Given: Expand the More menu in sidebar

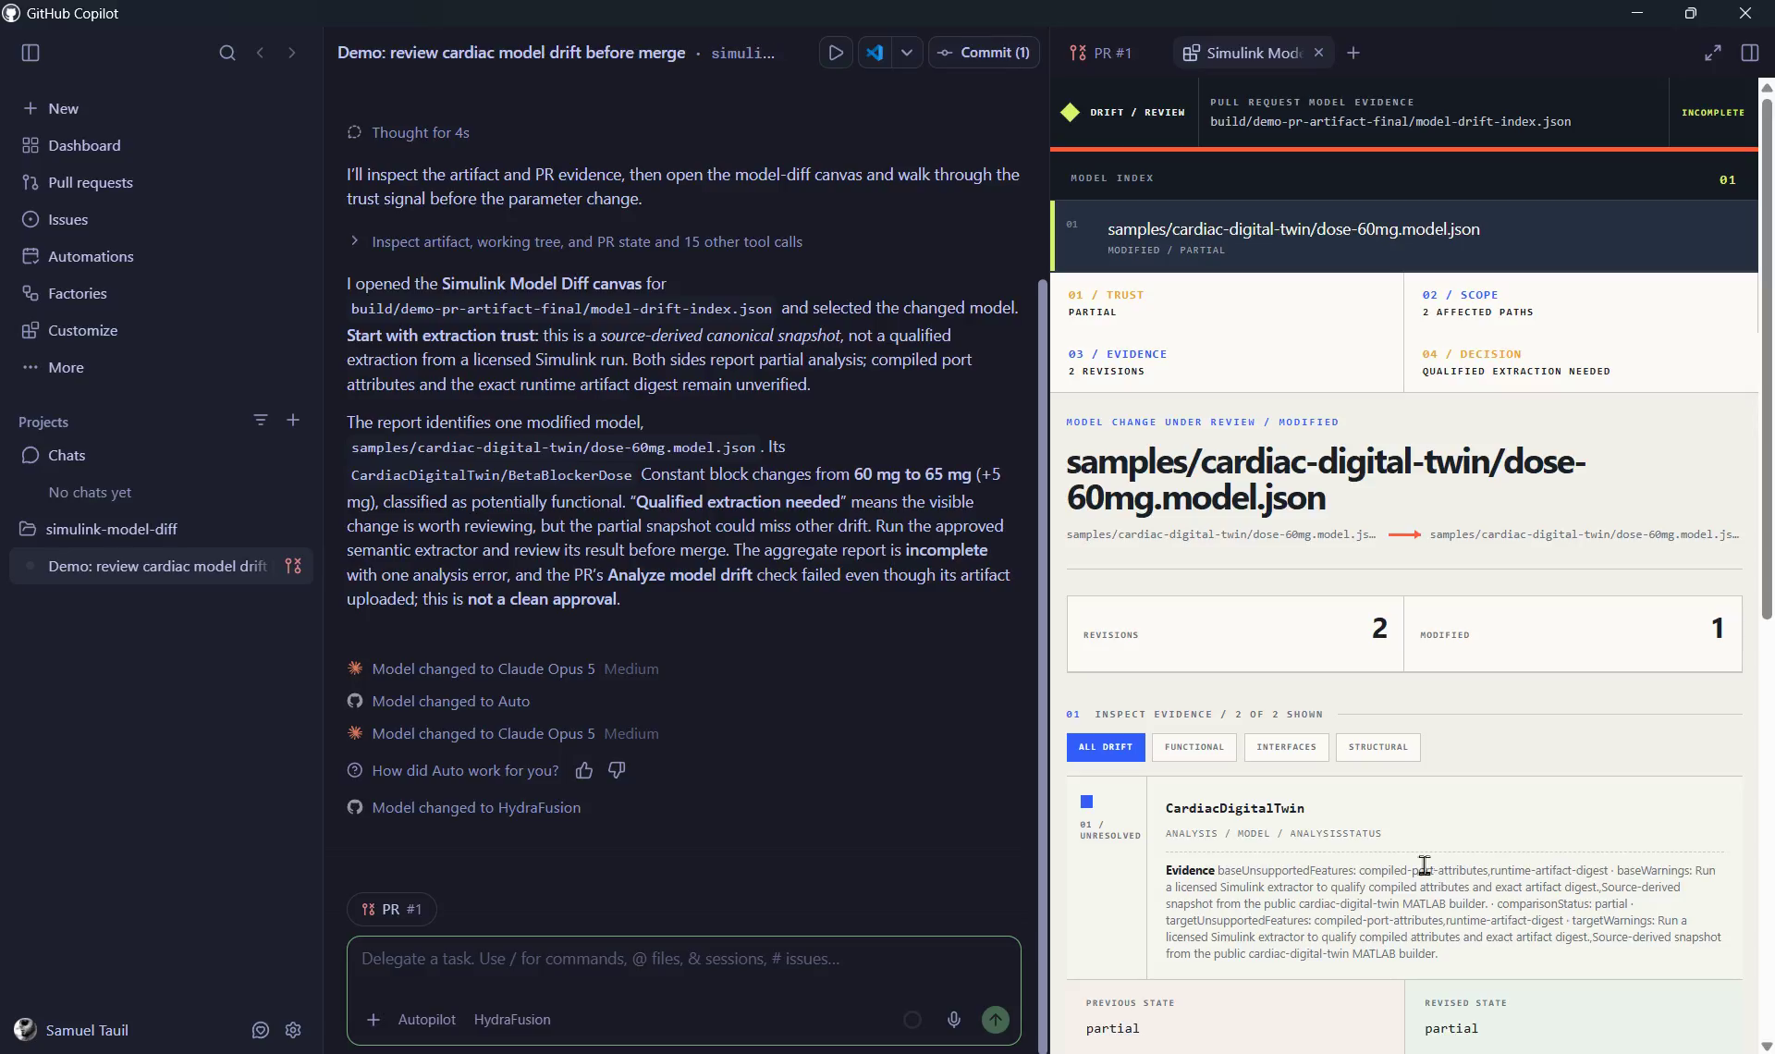Looking at the screenshot, I should [161, 367].
